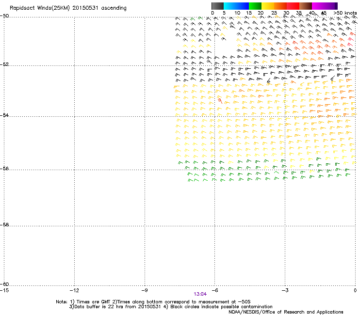
Task: Click the '-60' latitude axis label
Action: point(4,284)
